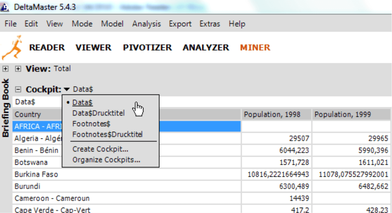
Task: Open the File menu
Action: pyautogui.click(x=11, y=24)
